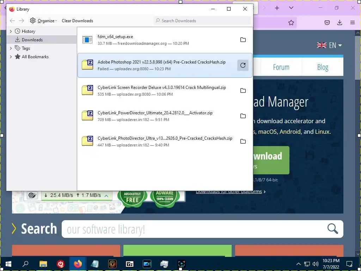Go forward with the Library forward arrow
The height and width of the screenshot is (271, 361).
(22, 21)
